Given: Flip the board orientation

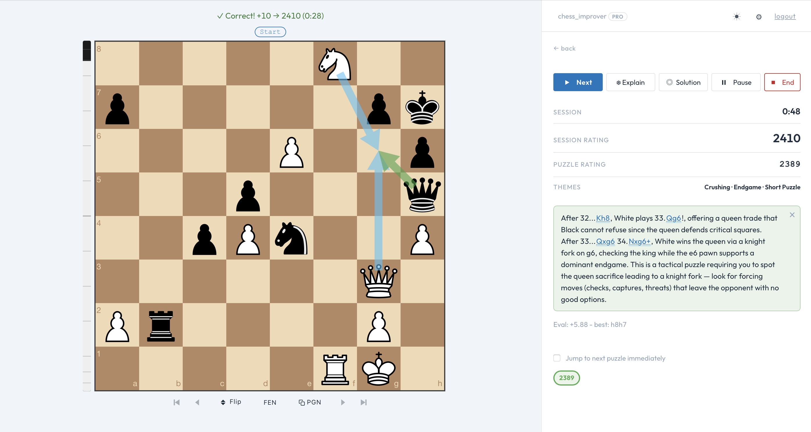Looking at the screenshot, I should click(231, 402).
